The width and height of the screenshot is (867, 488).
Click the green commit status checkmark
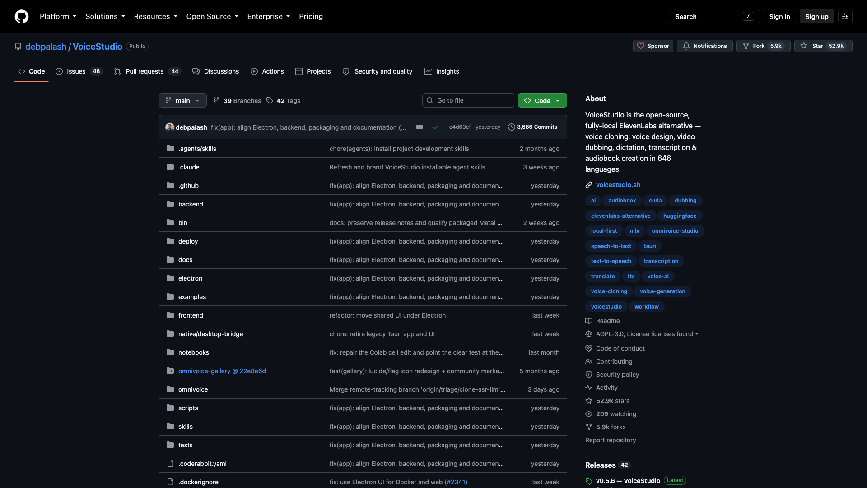coord(436,127)
